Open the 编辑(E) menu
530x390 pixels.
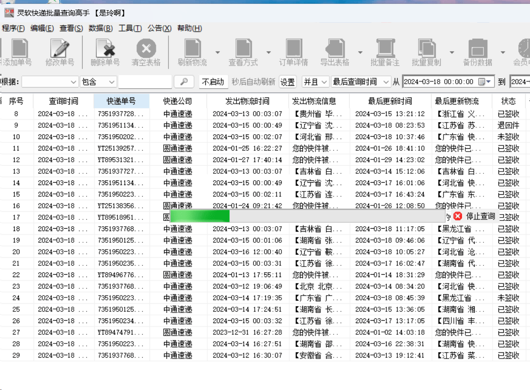(42, 28)
